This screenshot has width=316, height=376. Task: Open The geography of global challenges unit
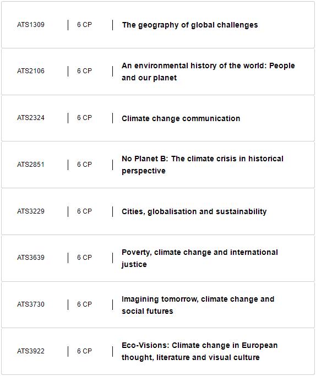click(190, 25)
